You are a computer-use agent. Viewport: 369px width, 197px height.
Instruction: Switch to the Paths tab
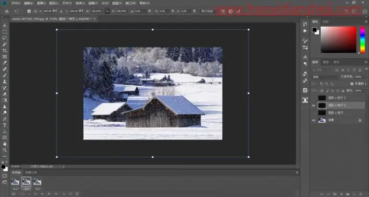[x=337, y=62]
